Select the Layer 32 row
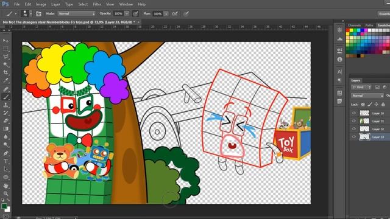Viewport: 390px width, 219px height. (370, 129)
